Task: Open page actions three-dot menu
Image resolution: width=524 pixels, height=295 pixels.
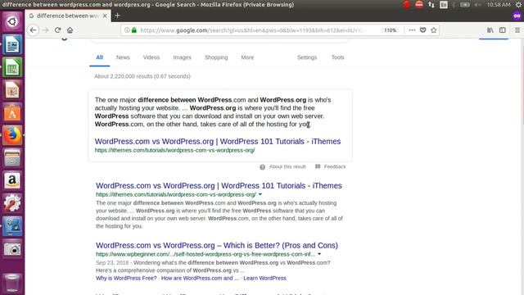Action: click(x=412, y=30)
